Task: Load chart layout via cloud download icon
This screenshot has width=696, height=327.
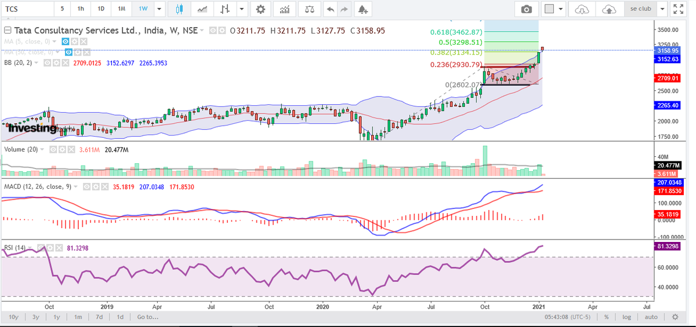Action: coord(582,9)
